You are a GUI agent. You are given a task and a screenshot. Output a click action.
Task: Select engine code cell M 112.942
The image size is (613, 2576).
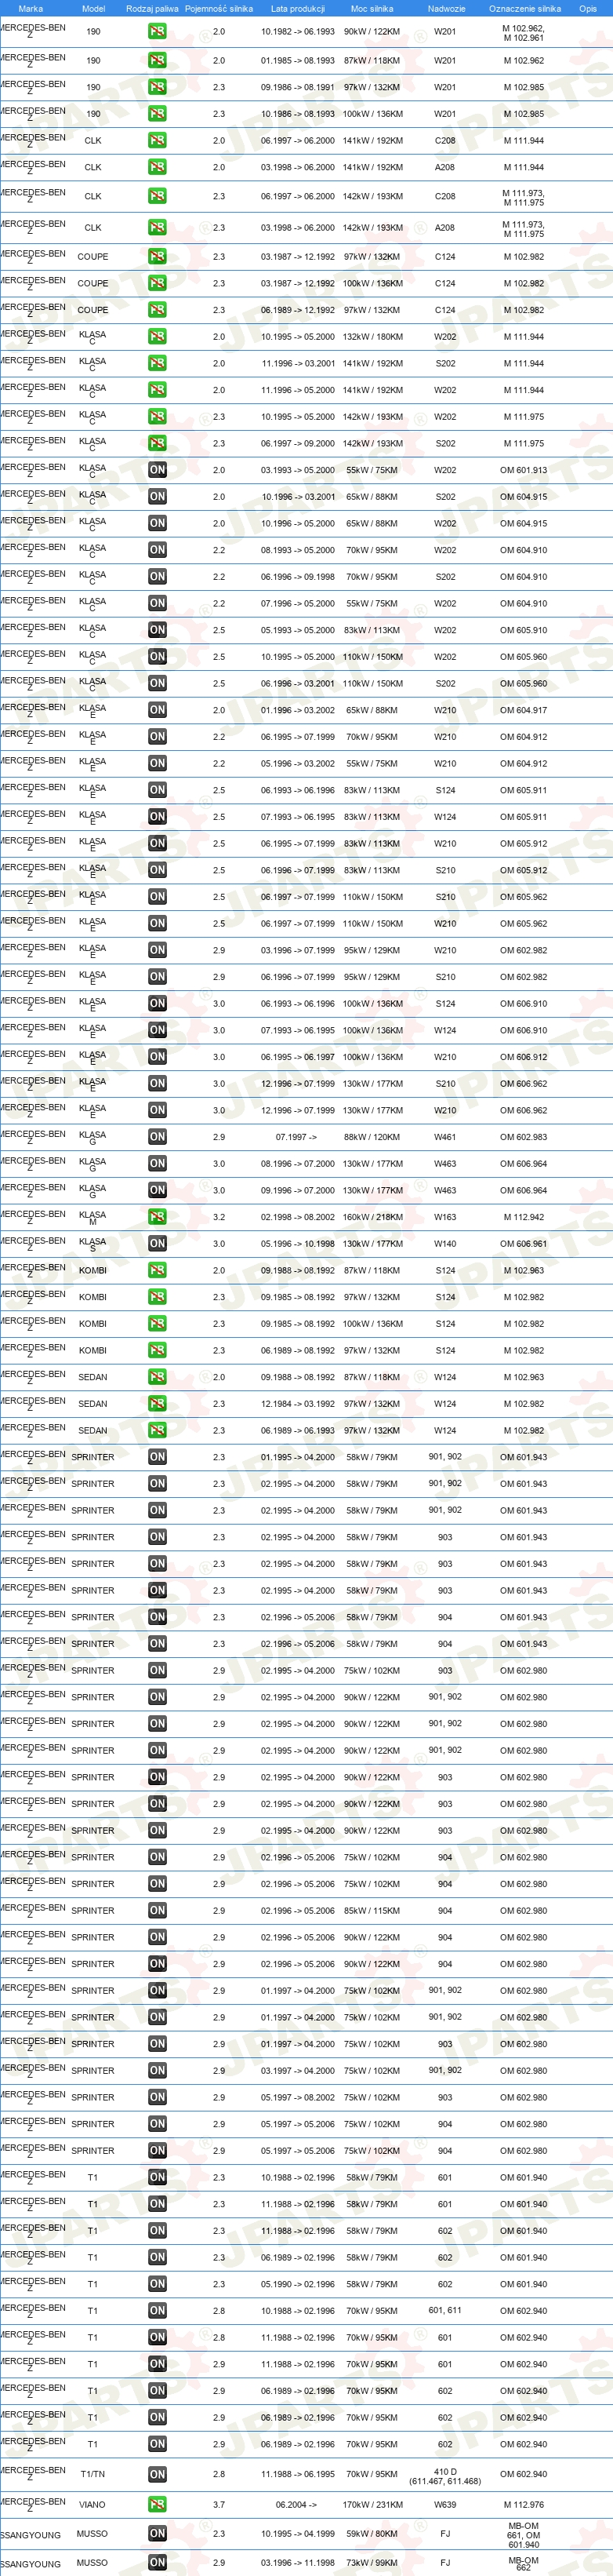click(524, 1217)
